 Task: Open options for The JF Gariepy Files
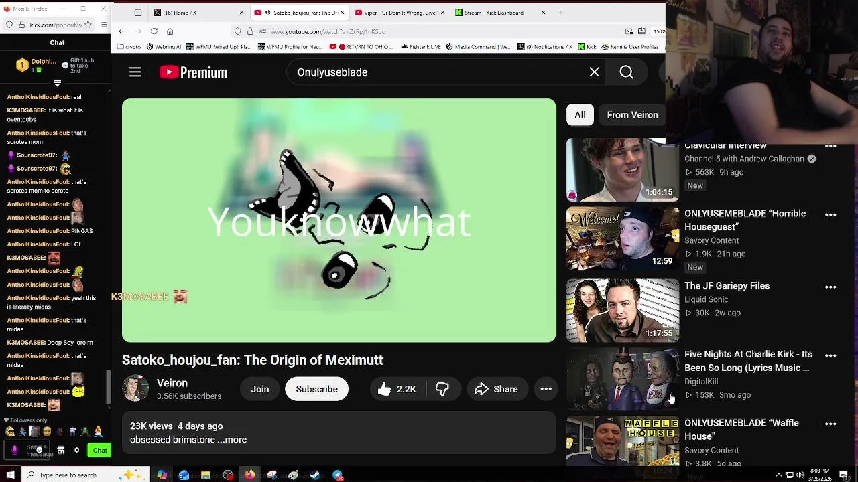(831, 287)
